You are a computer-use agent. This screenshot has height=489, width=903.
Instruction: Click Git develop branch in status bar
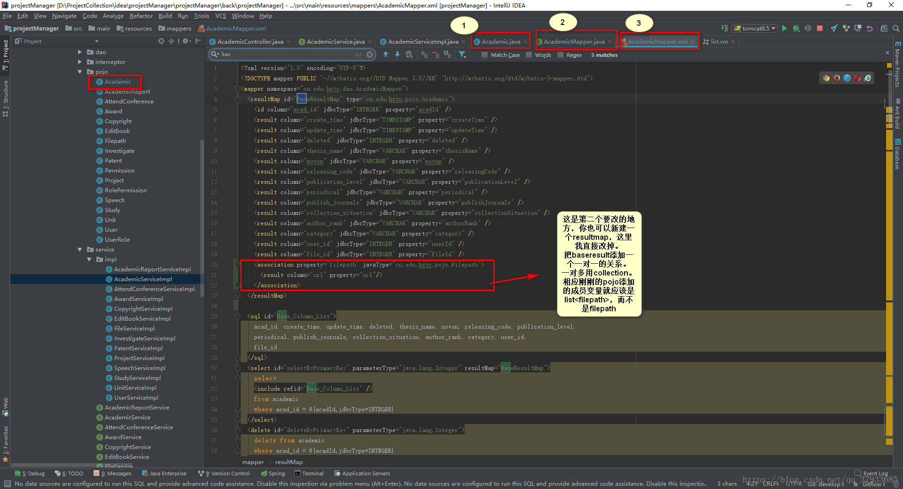tap(825, 484)
